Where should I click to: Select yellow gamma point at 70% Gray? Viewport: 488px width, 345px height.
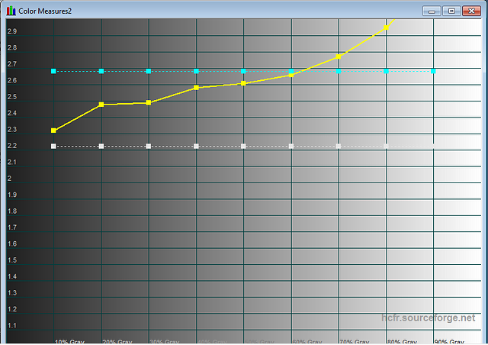click(x=339, y=56)
